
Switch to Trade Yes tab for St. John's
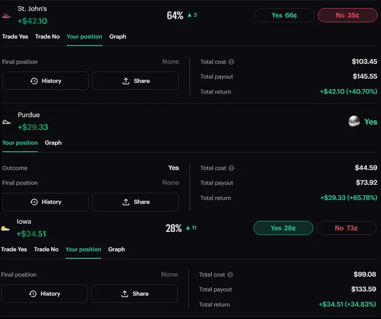[x=15, y=37]
